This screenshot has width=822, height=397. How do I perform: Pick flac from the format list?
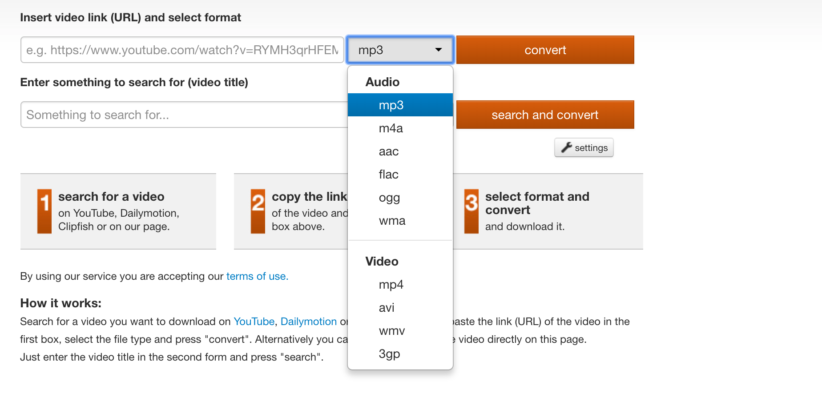click(x=400, y=174)
